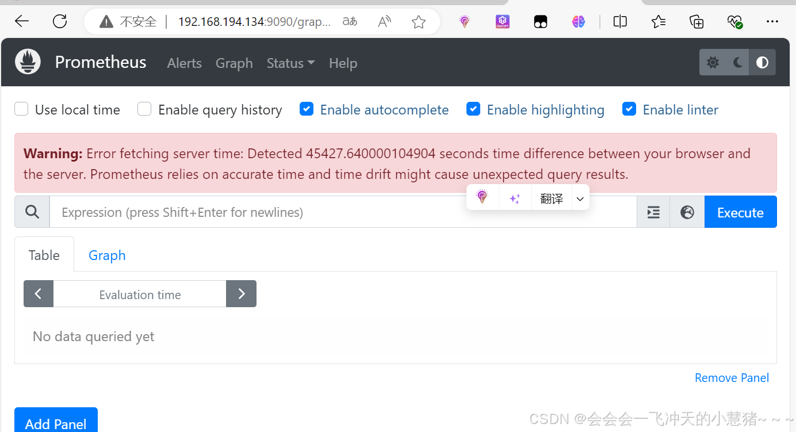The height and width of the screenshot is (432, 796).
Task: Step evaluation time forward
Action: click(241, 294)
